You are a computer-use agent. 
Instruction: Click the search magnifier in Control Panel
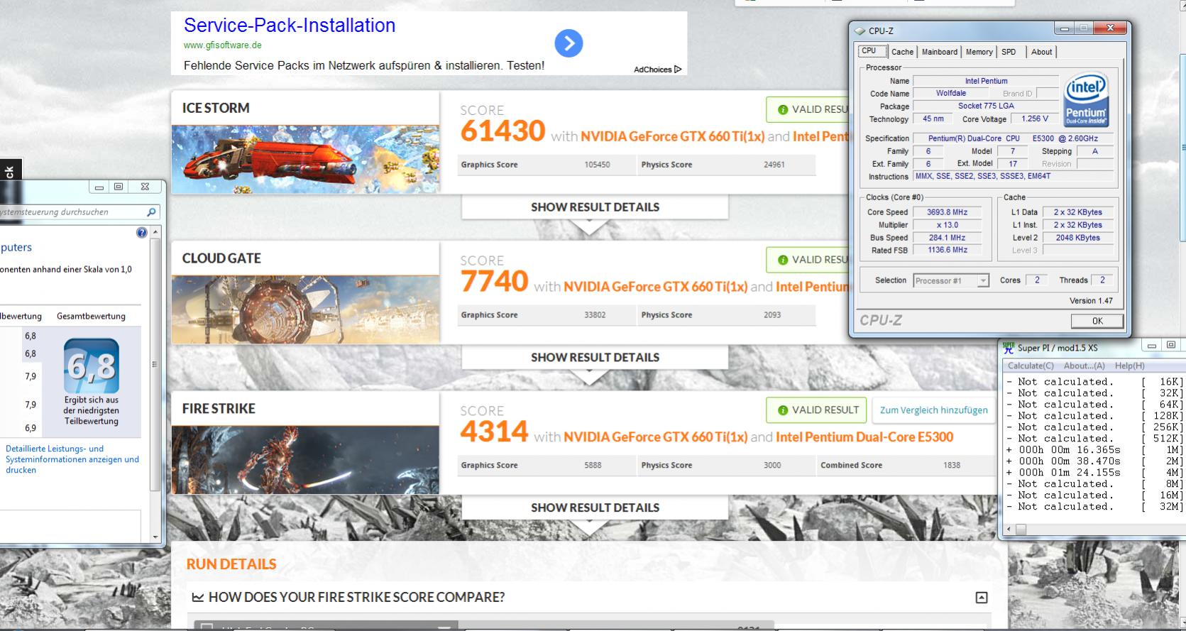pyautogui.click(x=151, y=212)
